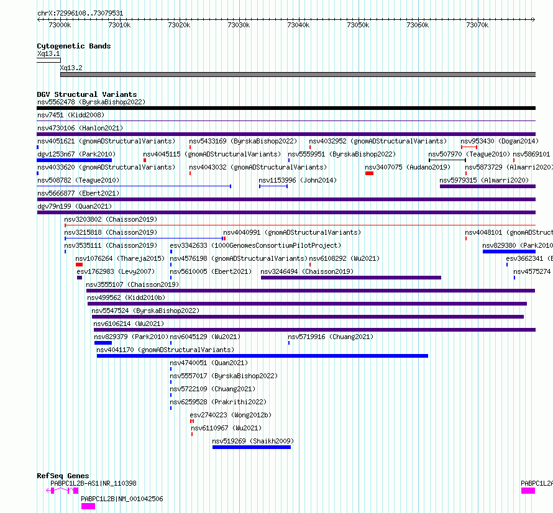Screen dimensions: 553x513
Task: Click the nsv5979315 (Almarri2020) purple bar
Action: coord(488,186)
